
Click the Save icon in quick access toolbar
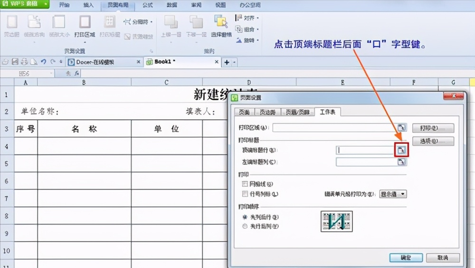click(15, 62)
